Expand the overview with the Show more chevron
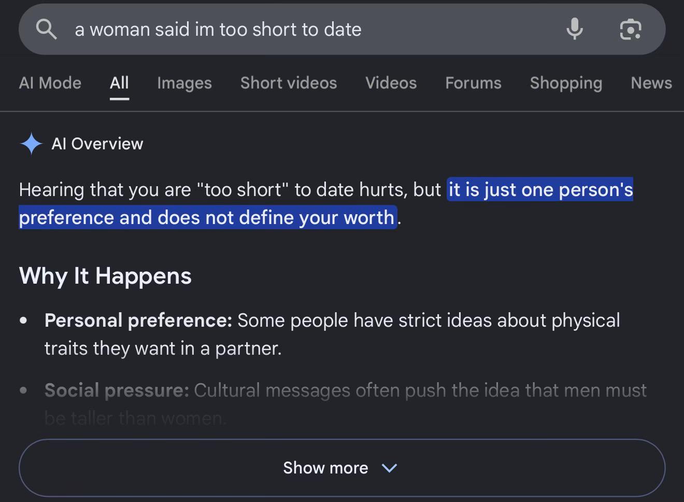 tap(389, 468)
